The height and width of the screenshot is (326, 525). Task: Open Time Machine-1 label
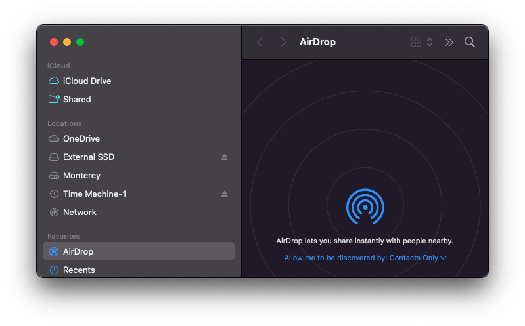(x=95, y=194)
